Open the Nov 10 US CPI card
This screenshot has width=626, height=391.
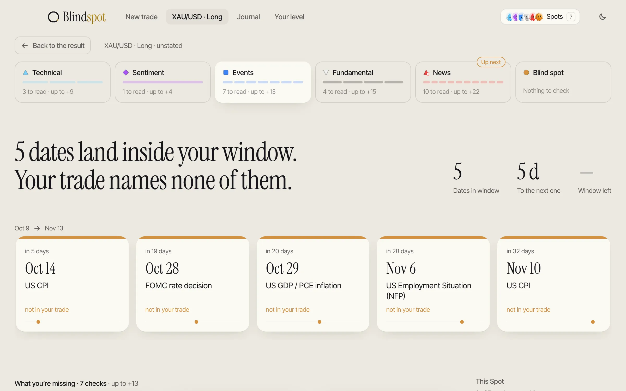pyautogui.click(x=554, y=284)
